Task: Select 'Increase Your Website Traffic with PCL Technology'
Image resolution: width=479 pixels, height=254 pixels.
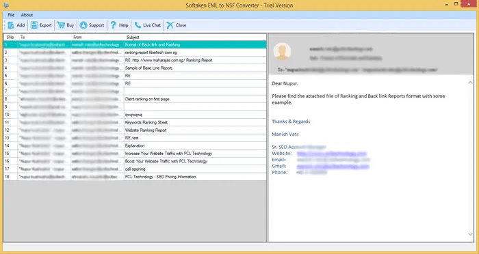Action: click(135, 154)
